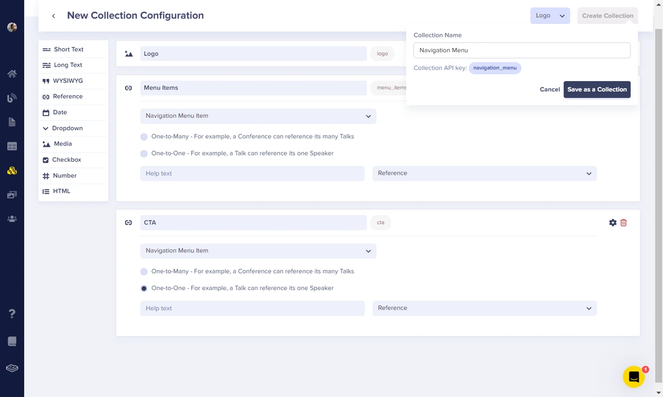
Task: Click Save as a Collection button
Action: [597, 89]
